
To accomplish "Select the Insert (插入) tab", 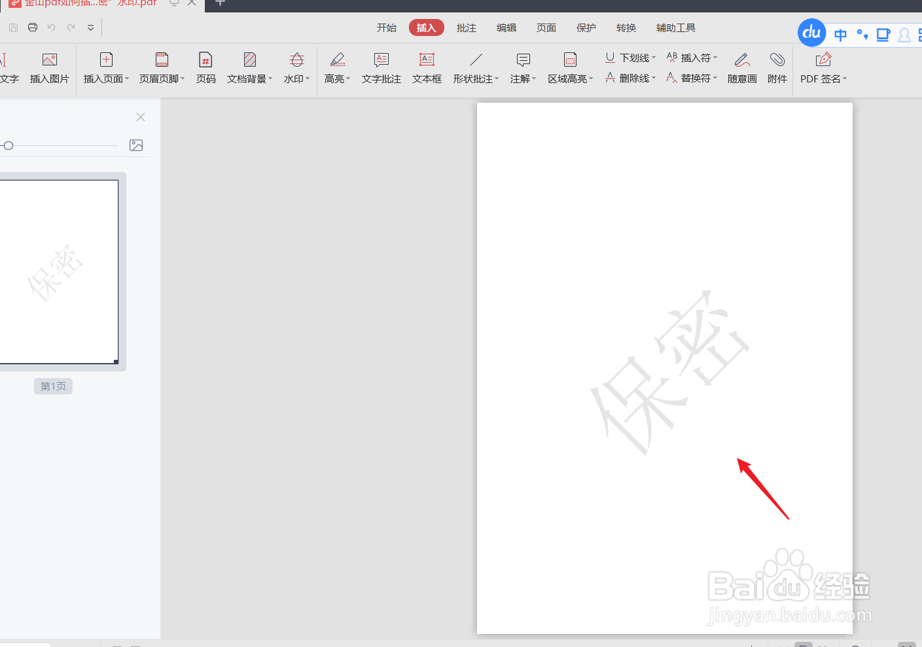I will tap(427, 27).
